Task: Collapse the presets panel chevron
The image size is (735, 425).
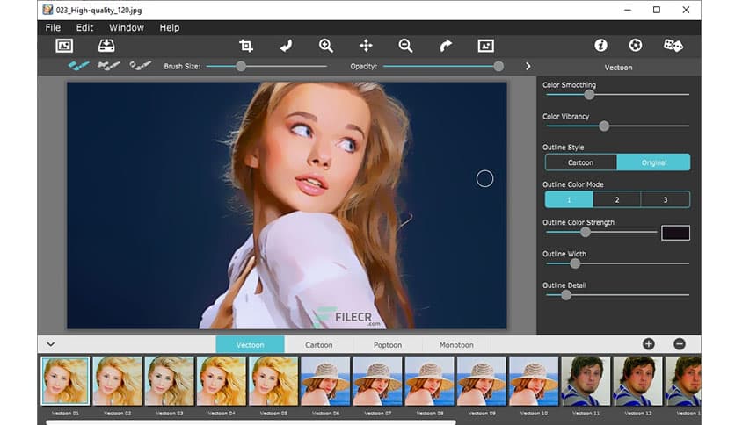Action: point(51,344)
